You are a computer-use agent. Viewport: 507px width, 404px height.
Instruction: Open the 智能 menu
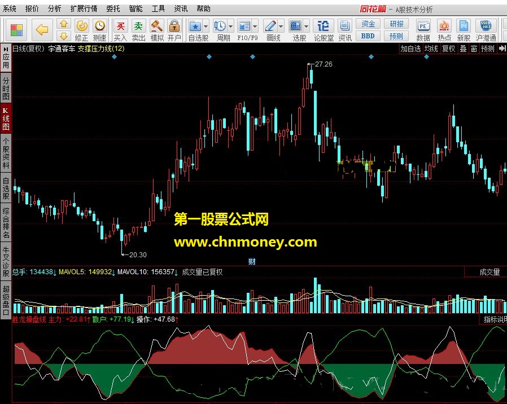click(136, 8)
